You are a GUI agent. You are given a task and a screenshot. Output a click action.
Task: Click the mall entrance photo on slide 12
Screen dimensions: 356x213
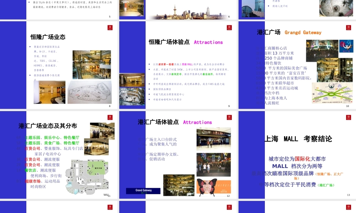click(x=214, y=140)
